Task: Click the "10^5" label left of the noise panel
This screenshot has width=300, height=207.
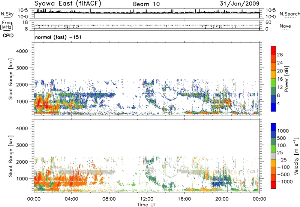Action: coord(23,10)
